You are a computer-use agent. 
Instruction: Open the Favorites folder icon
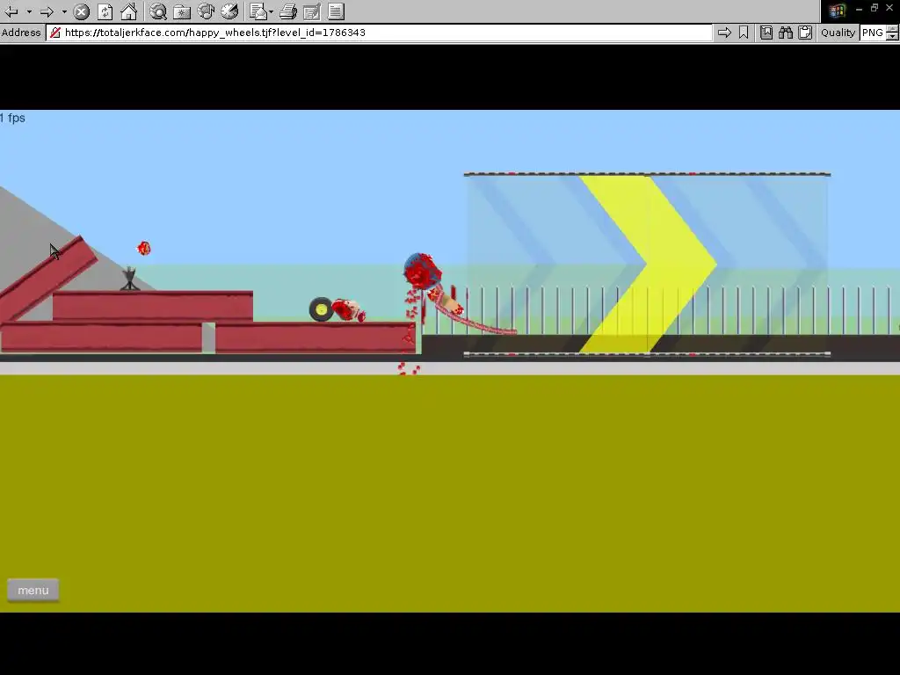pos(182,11)
